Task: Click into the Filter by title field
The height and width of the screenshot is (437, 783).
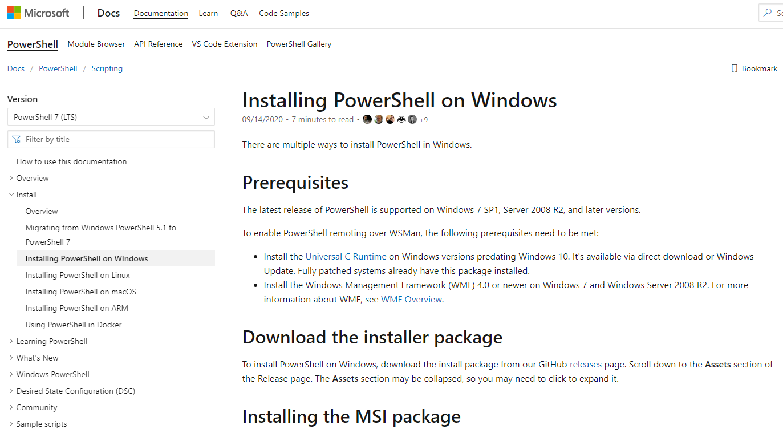Action: [111, 139]
